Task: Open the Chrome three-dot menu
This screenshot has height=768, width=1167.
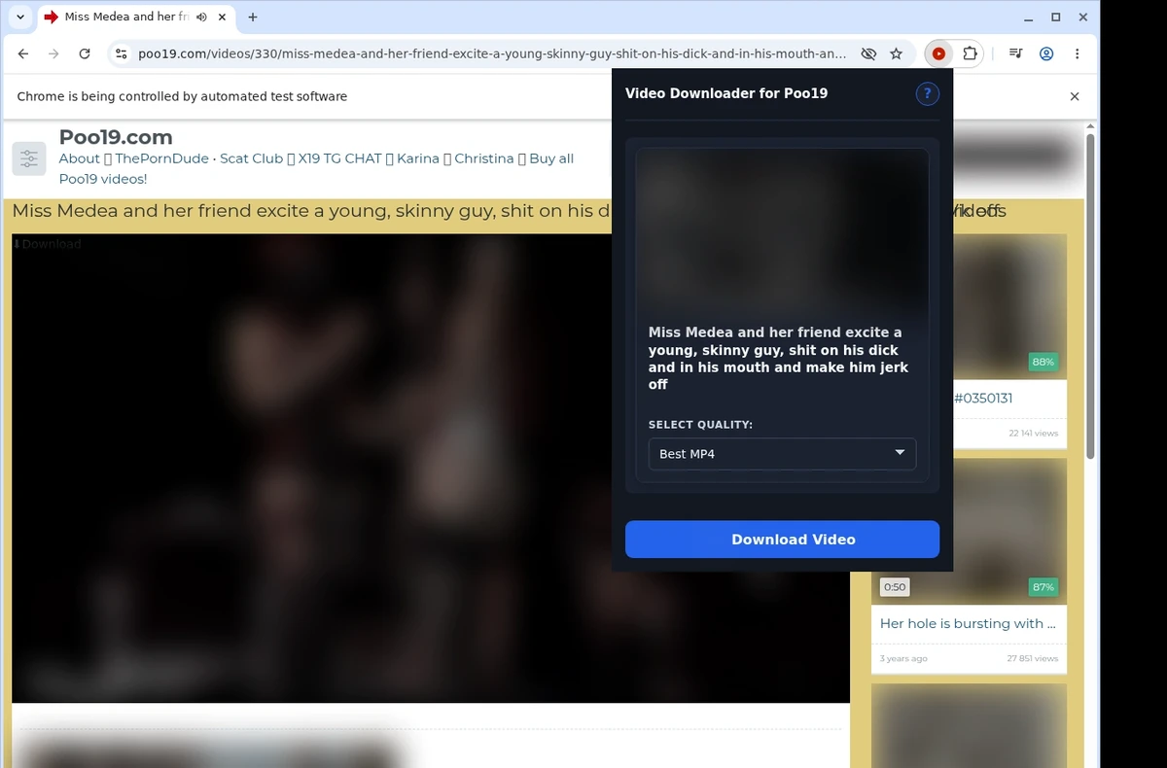Action: tap(1077, 54)
